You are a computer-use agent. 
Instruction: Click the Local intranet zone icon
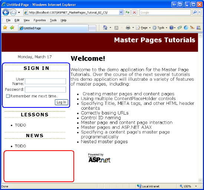139,186
